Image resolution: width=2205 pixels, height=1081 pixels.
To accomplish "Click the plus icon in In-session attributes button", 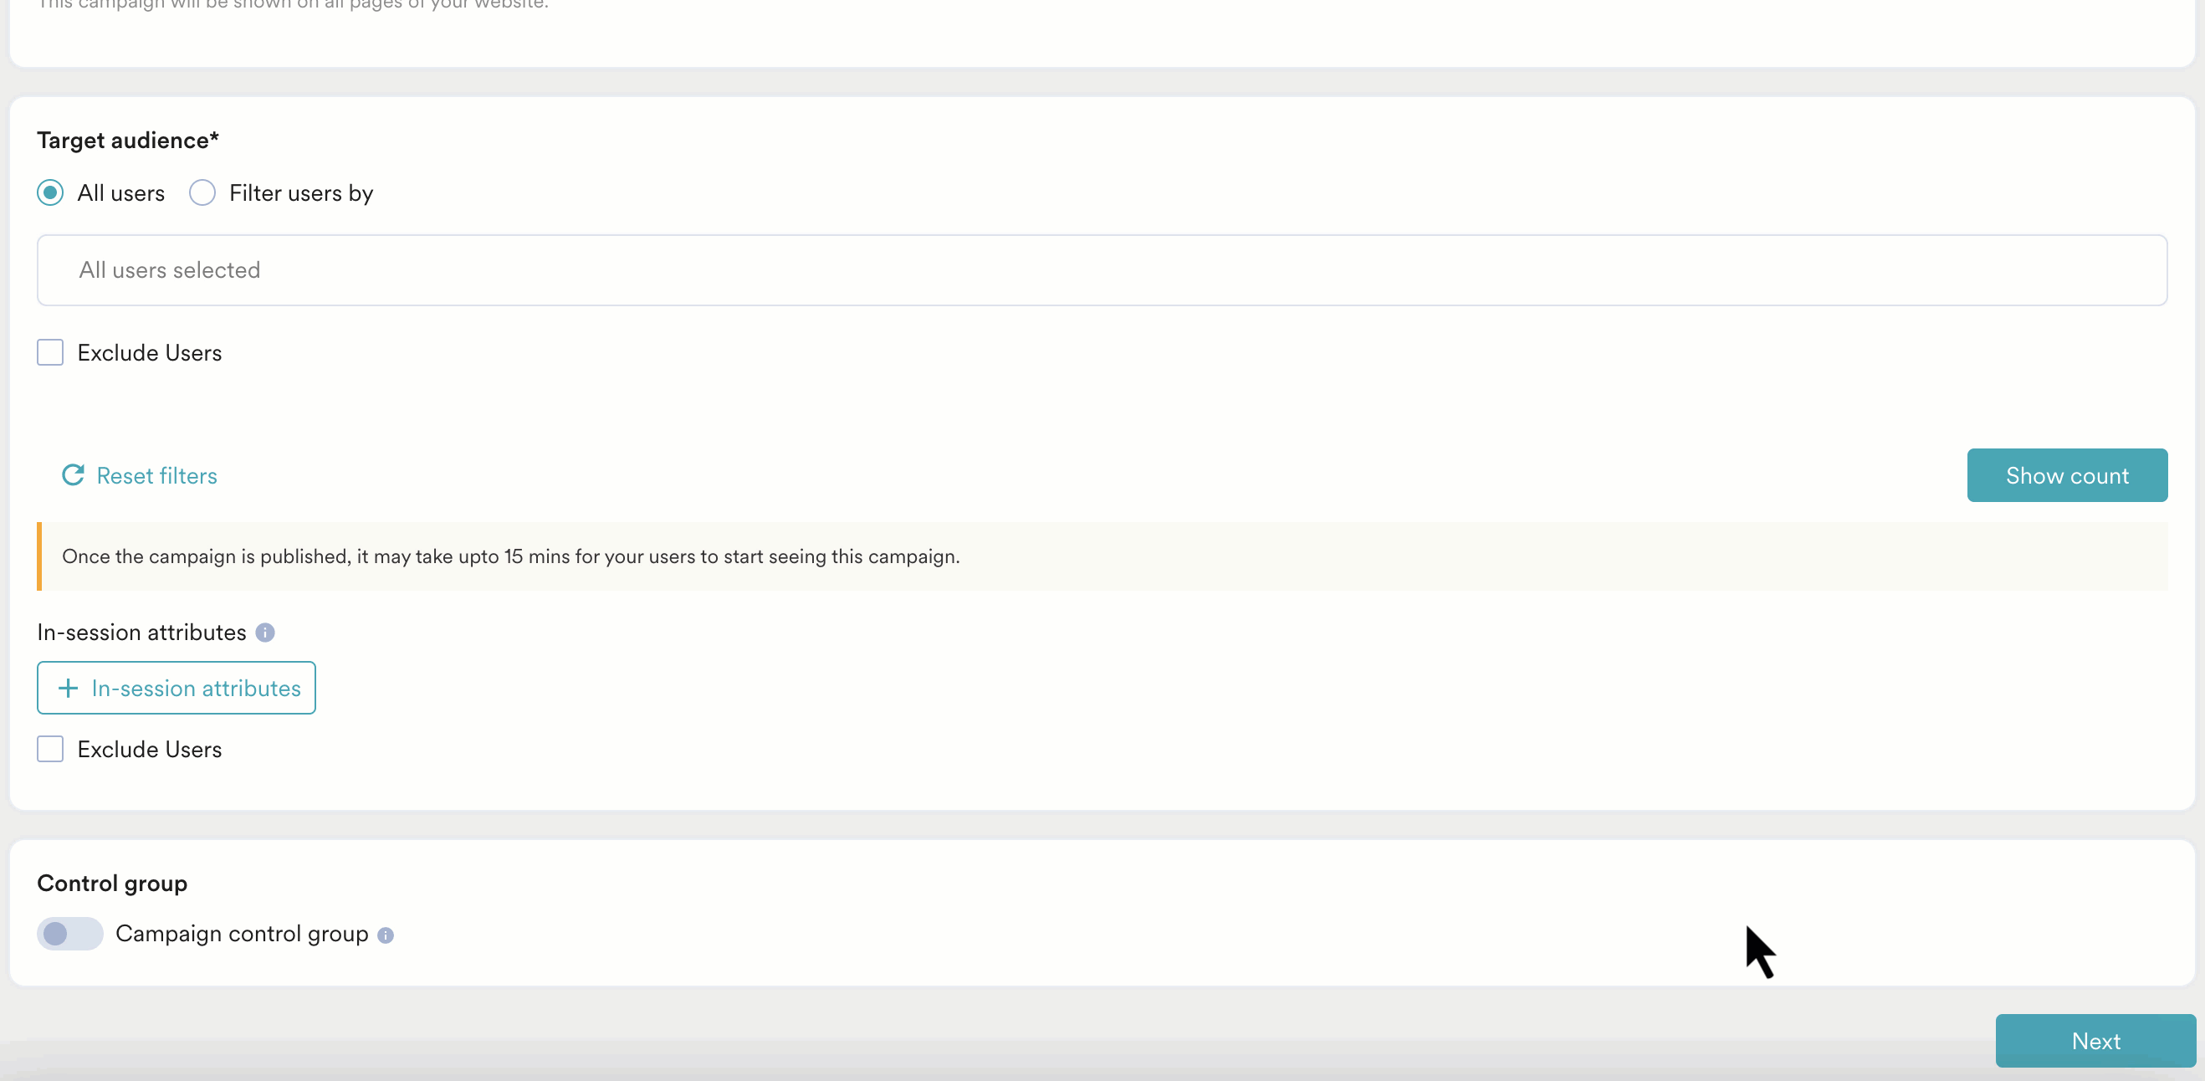I will click(x=68, y=688).
